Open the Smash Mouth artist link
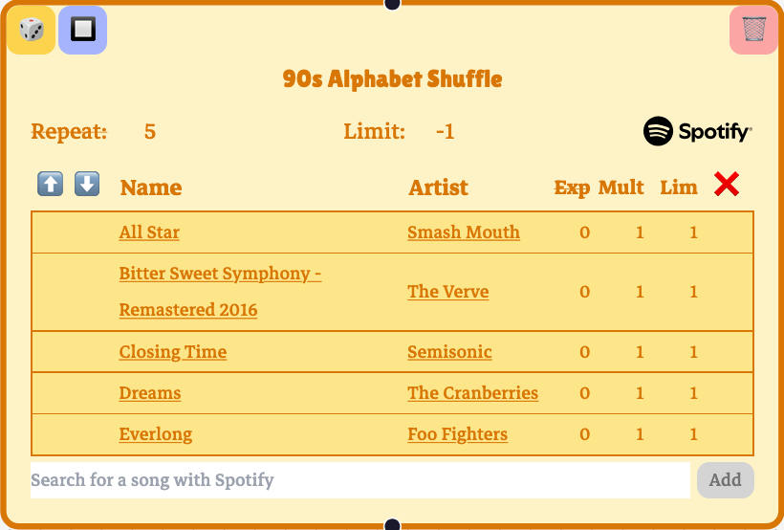Viewport: 784px width, 530px height. 464,232
